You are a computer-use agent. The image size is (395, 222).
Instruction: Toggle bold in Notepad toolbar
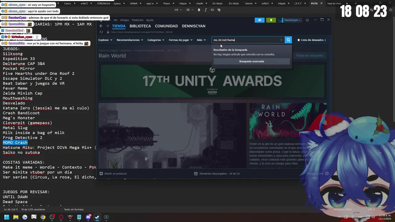point(199,10)
